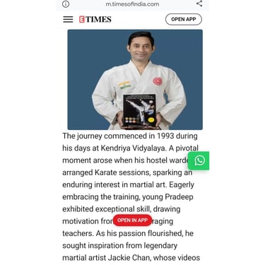Click the OPEN APP outlined button
Viewport: 265px width, 265px height.
[x=184, y=19]
